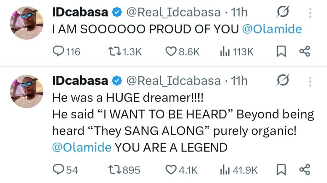Open @Olamide mention in second tweet
The height and width of the screenshot is (183, 327).
(x=82, y=147)
